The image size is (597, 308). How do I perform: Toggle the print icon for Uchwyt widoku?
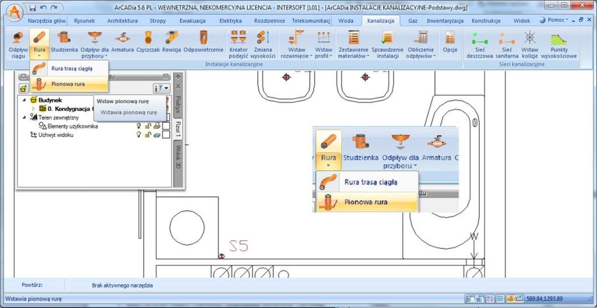(x=157, y=135)
